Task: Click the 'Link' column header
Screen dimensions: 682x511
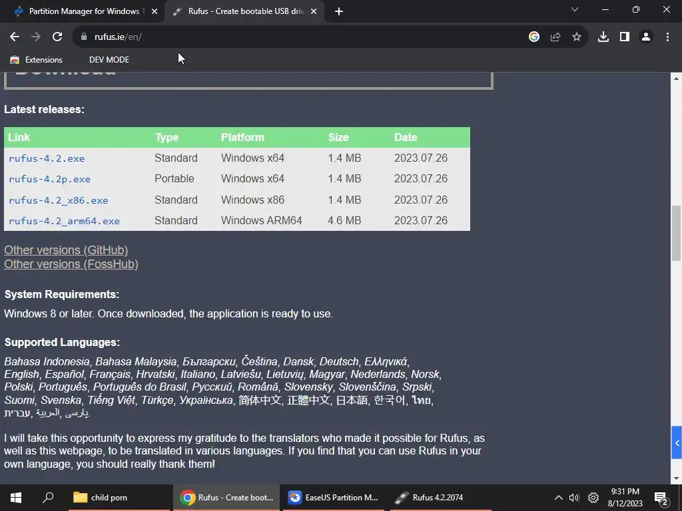Action: (x=19, y=137)
